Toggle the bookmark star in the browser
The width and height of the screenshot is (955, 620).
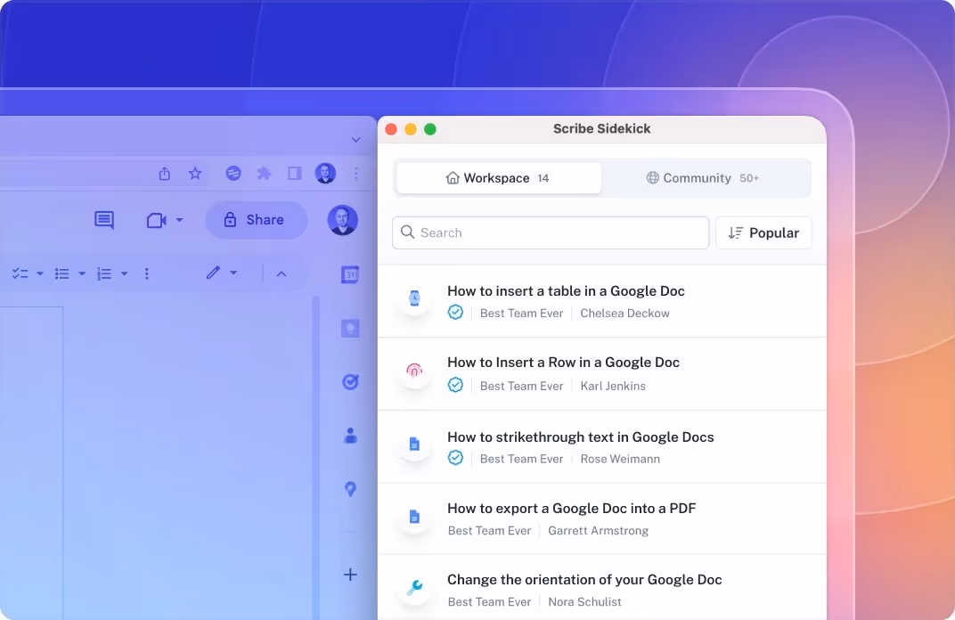(195, 174)
